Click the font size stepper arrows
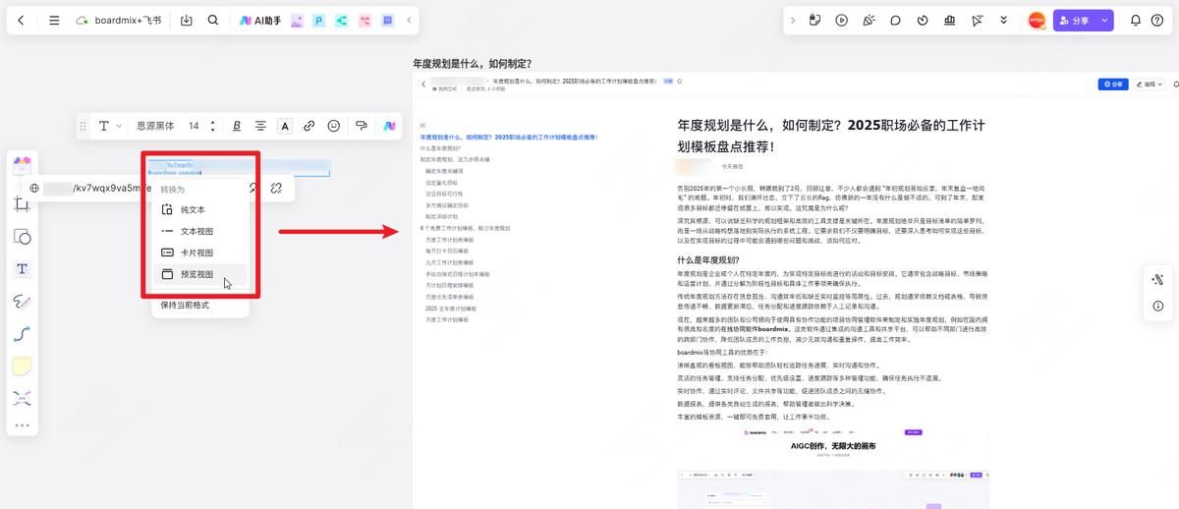Screen dimensions: 1179x509 pos(212,126)
